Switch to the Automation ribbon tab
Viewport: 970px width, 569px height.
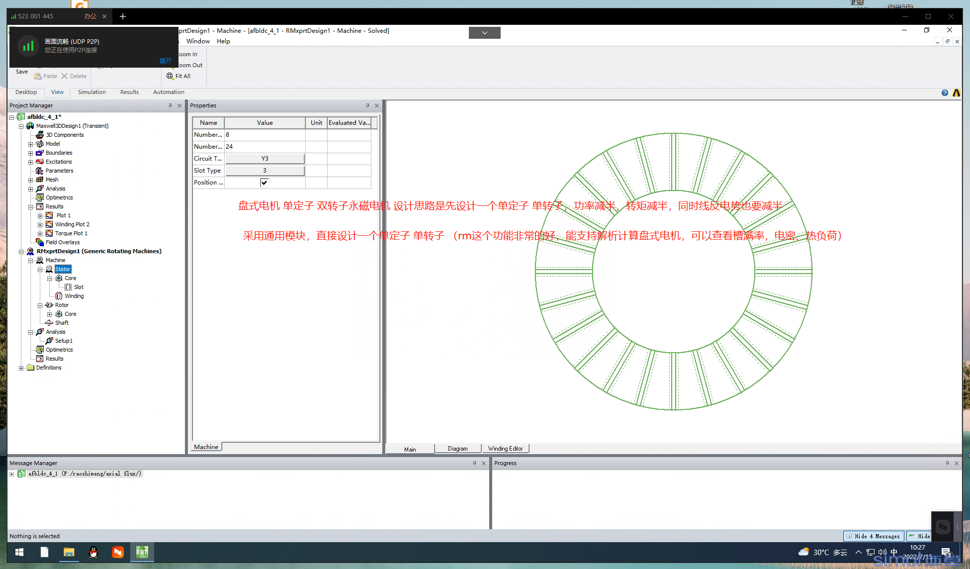169,92
